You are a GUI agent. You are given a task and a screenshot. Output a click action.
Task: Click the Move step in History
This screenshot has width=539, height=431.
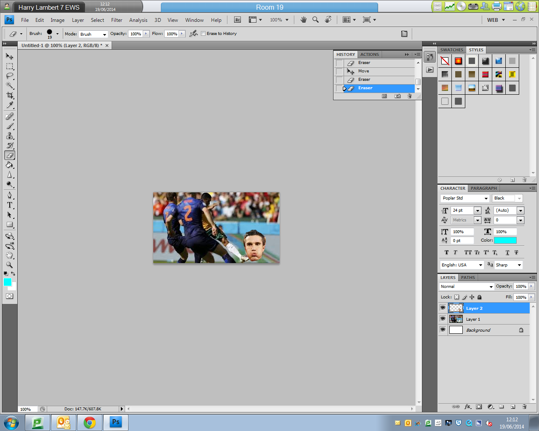363,71
